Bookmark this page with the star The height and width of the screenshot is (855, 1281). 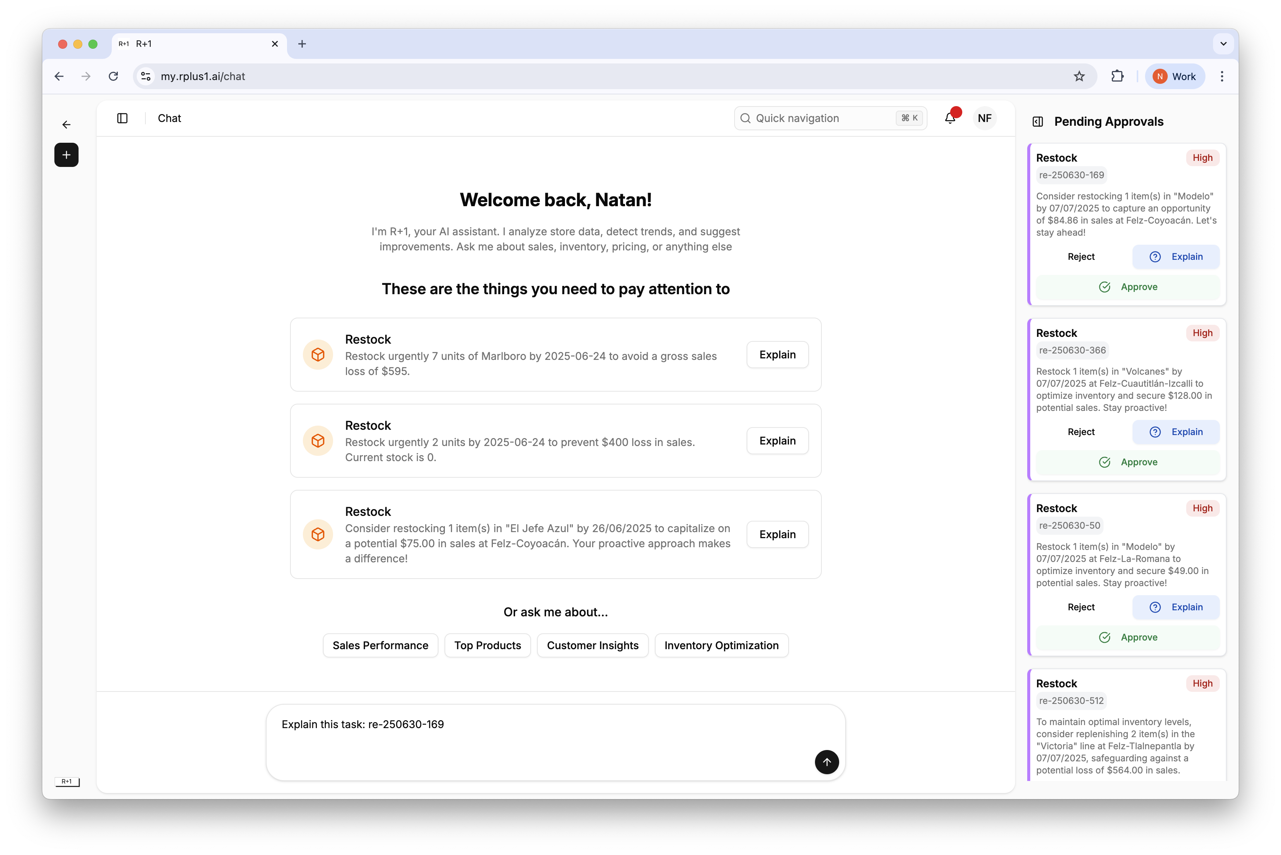pyautogui.click(x=1079, y=76)
